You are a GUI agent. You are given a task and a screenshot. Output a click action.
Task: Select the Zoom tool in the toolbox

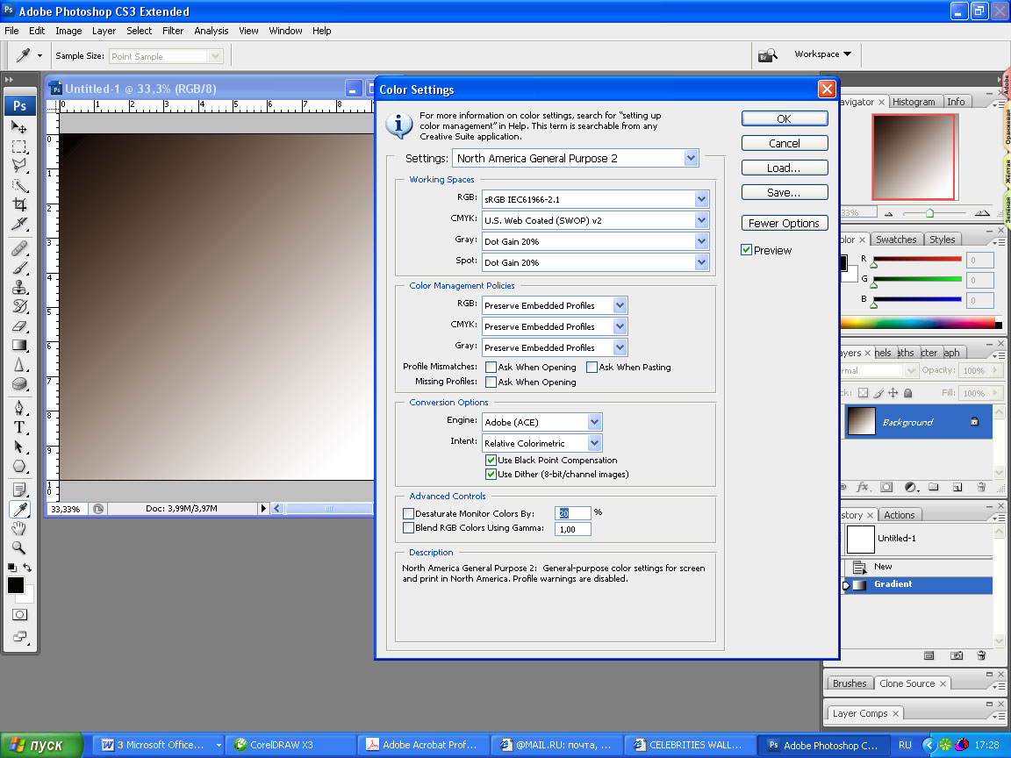pos(19,547)
